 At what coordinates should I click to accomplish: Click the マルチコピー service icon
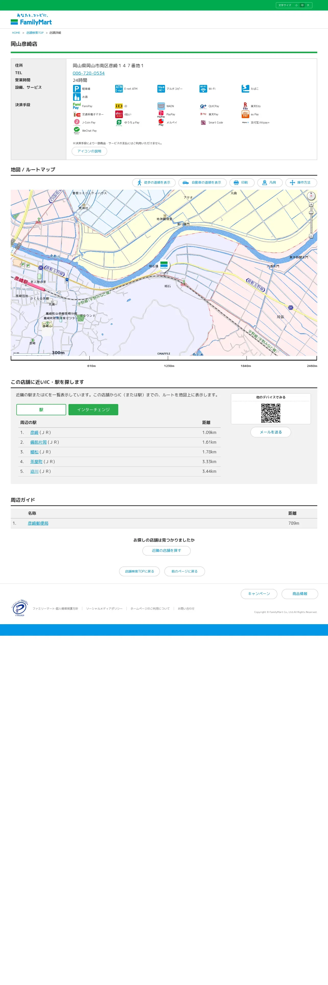pos(161,89)
